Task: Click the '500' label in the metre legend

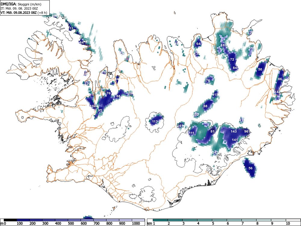Action: click(x=71, y=224)
